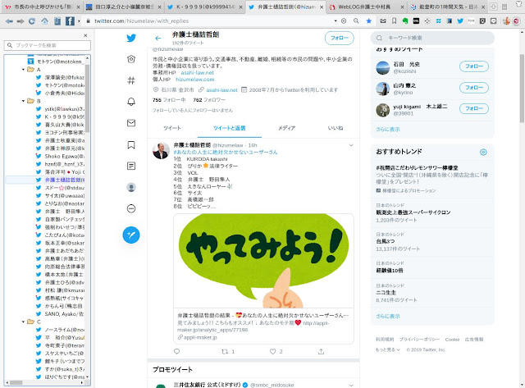Open やってみよう! image card thumbnail
The image size is (525, 388).
point(263,261)
